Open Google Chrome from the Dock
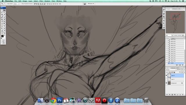 [x=53, y=100]
